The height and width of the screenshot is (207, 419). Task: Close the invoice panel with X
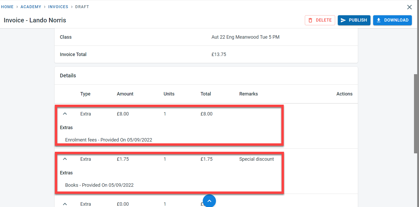(409, 7)
